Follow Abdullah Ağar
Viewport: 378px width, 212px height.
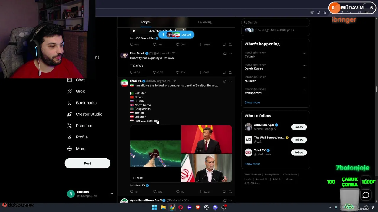(x=299, y=127)
